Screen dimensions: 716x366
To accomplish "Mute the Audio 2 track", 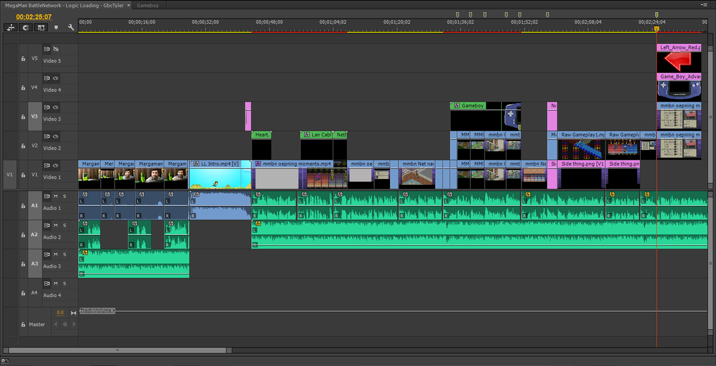I will pyautogui.click(x=55, y=225).
